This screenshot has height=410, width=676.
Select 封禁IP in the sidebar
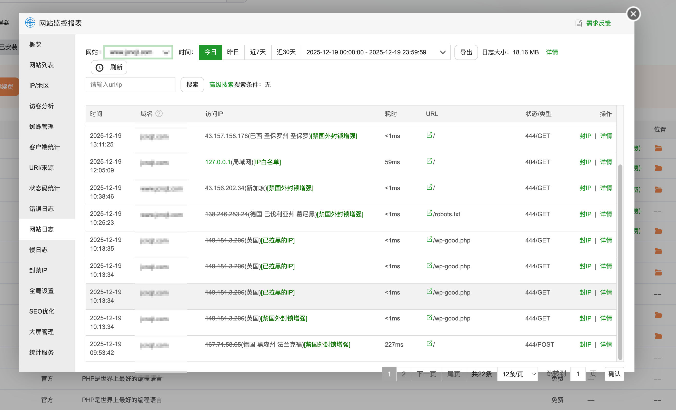[38, 270]
